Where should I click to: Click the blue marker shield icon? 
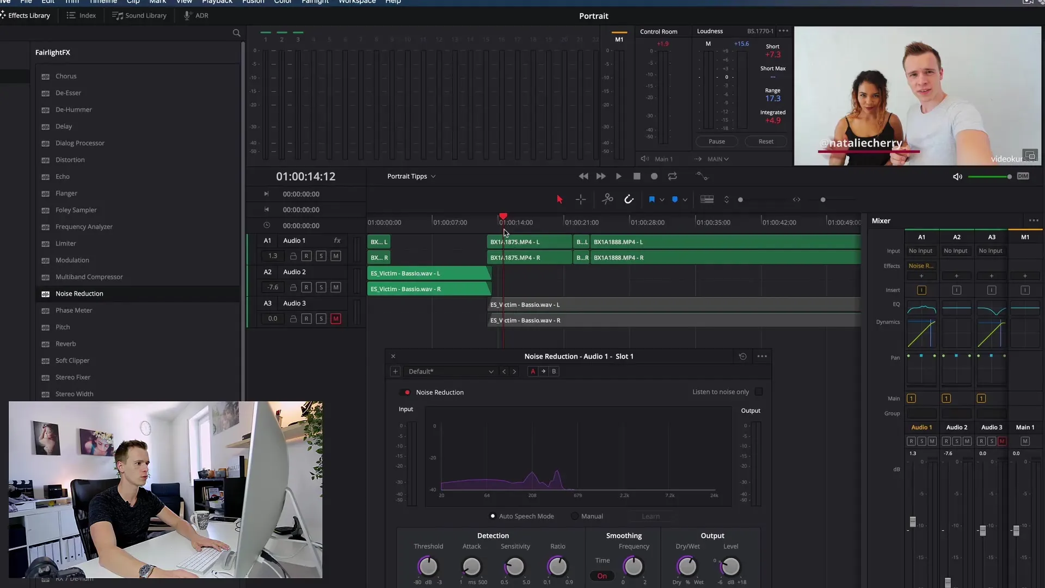click(675, 199)
